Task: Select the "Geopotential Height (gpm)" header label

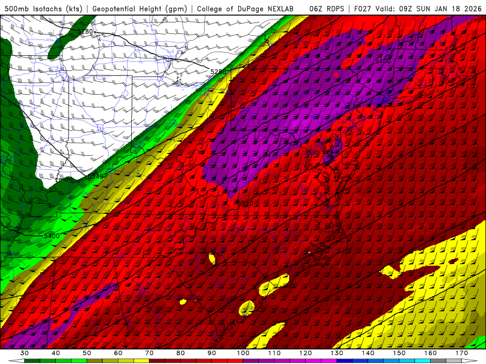Action: tap(140, 9)
